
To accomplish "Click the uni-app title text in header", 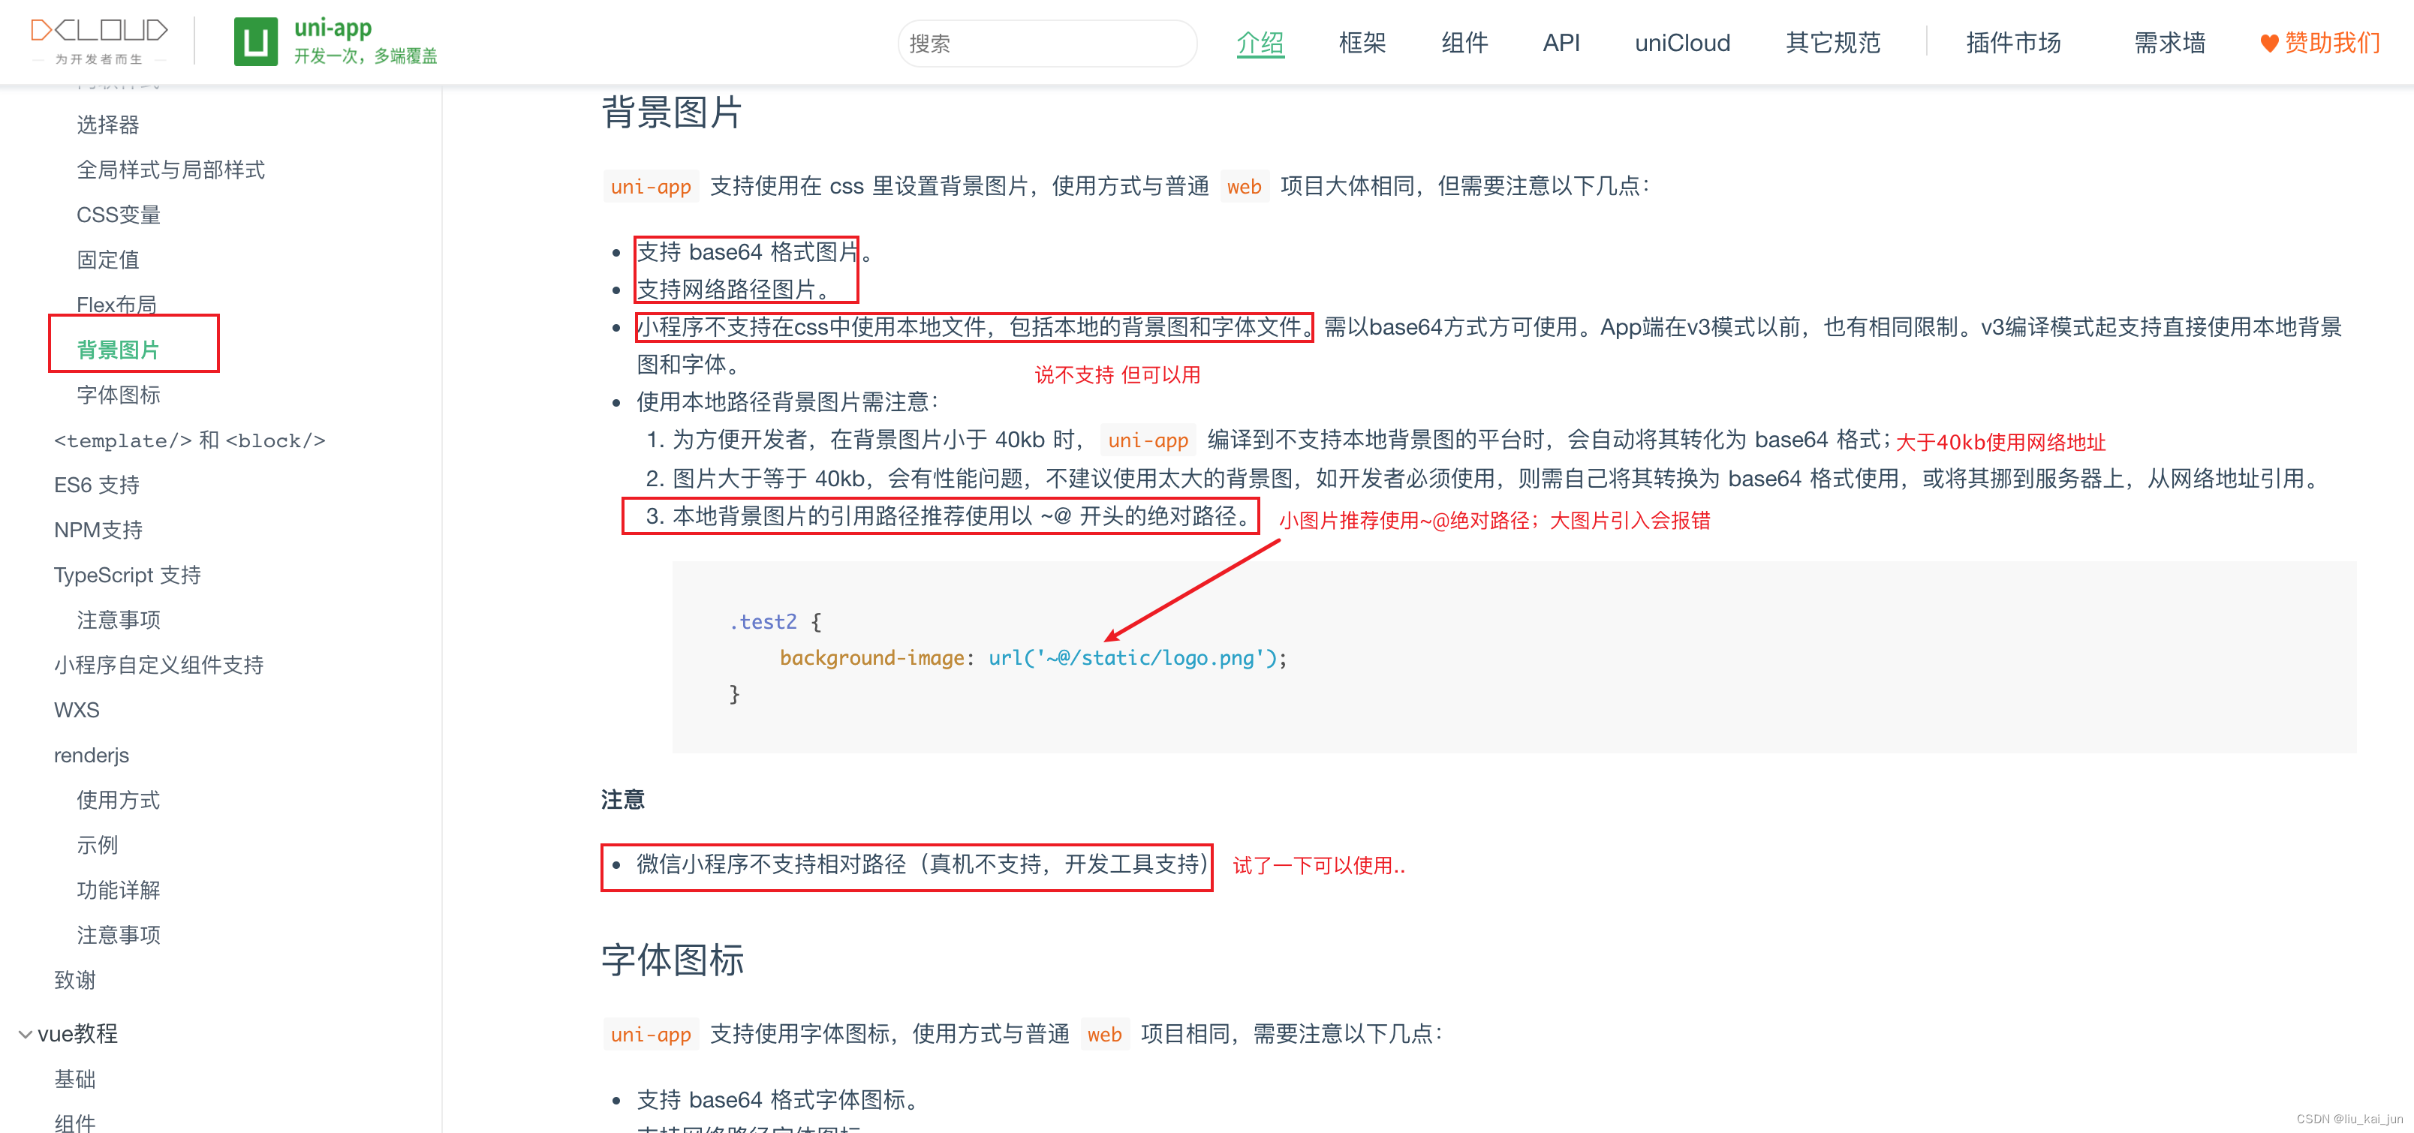I will click(x=333, y=28).
